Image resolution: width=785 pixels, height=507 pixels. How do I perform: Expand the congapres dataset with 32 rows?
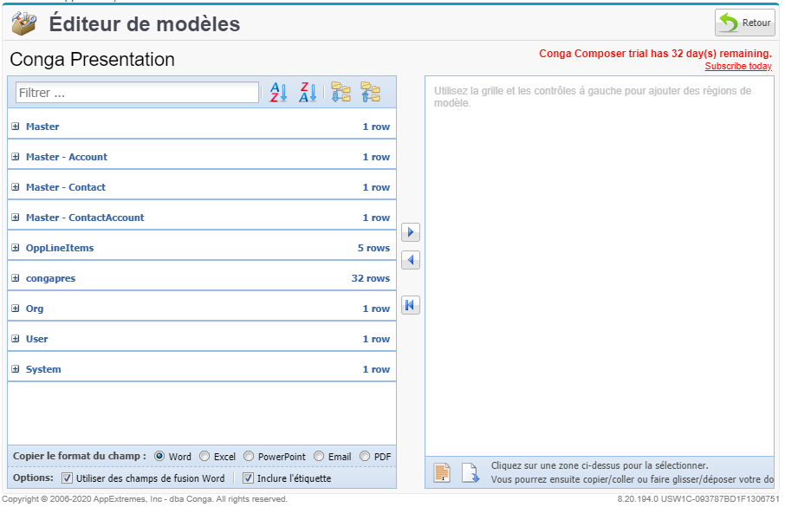[15, 277]
